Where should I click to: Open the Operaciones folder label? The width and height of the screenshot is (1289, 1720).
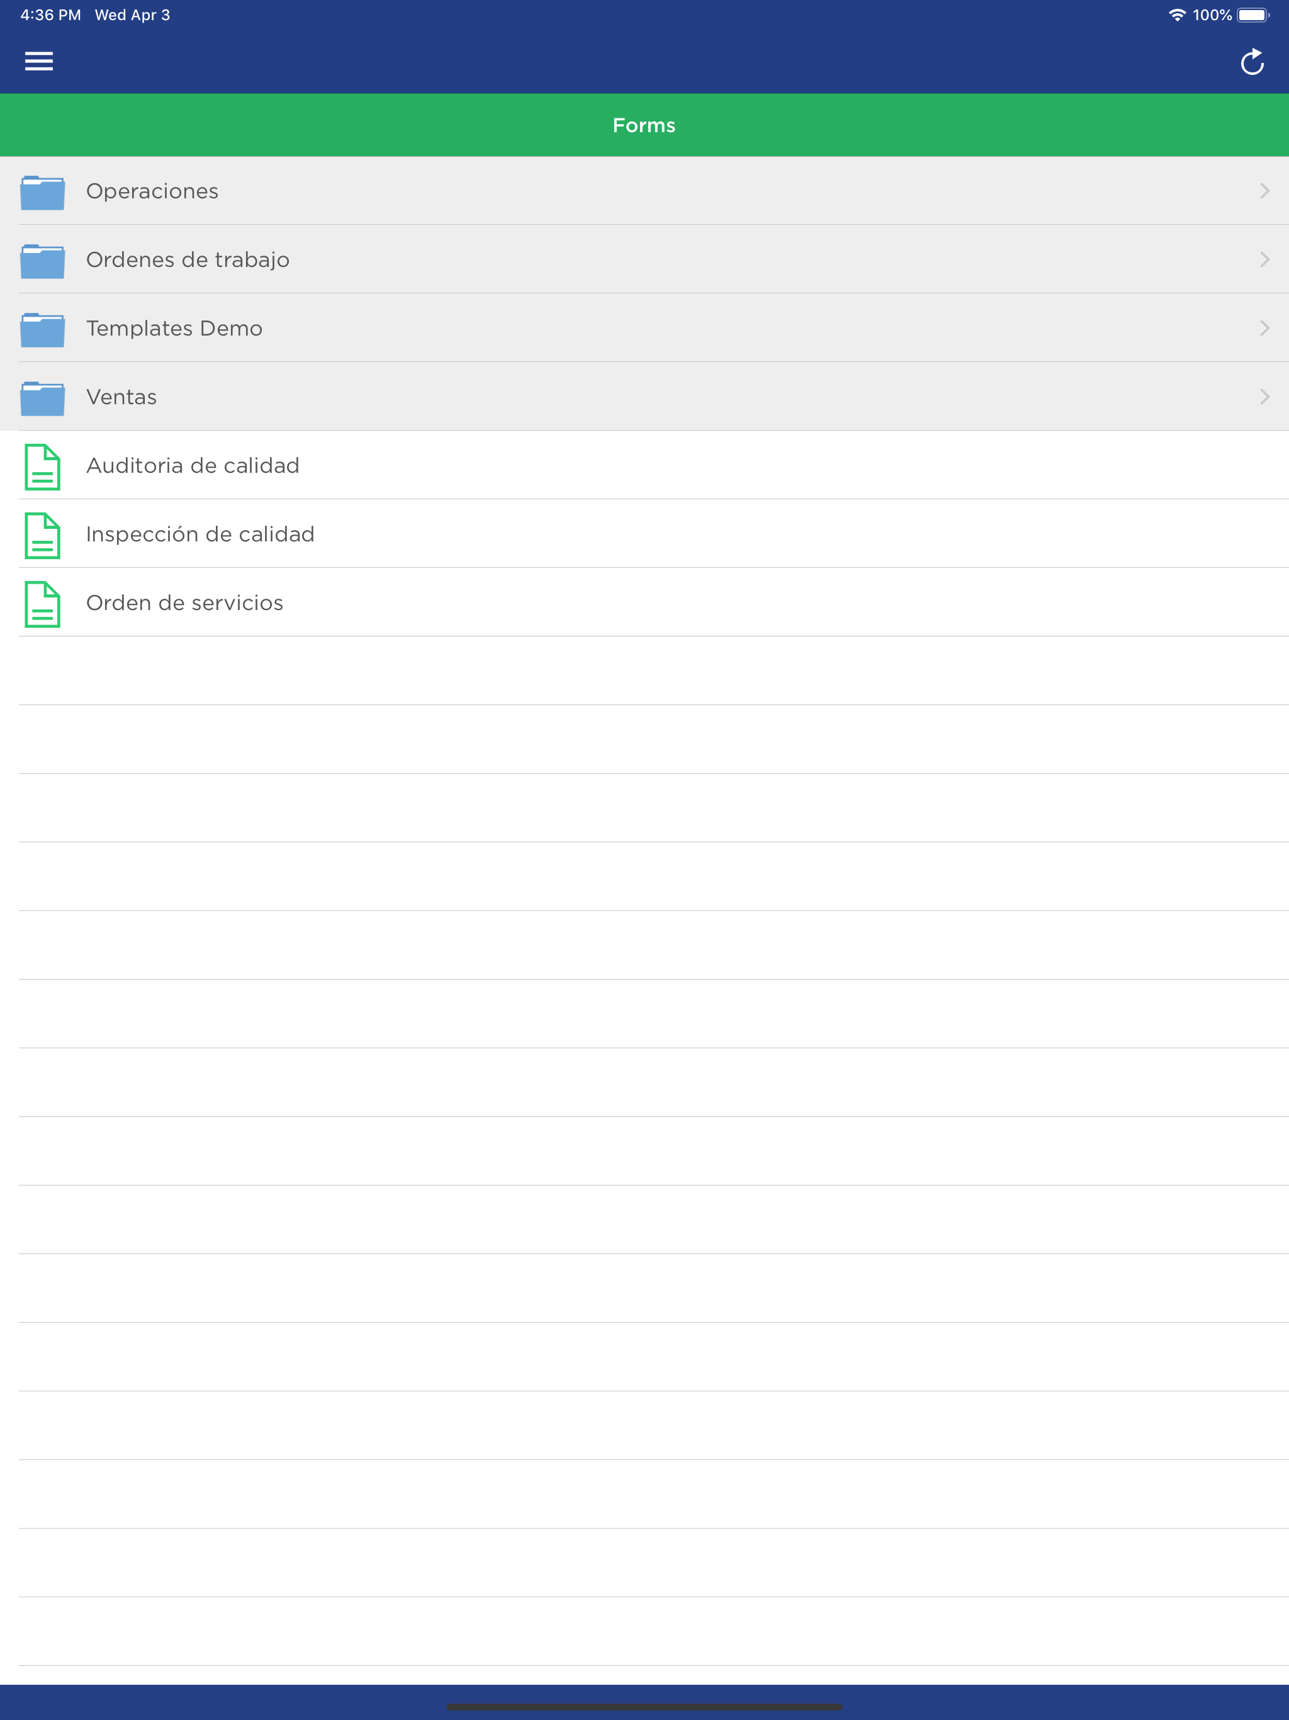coord(152,191)
